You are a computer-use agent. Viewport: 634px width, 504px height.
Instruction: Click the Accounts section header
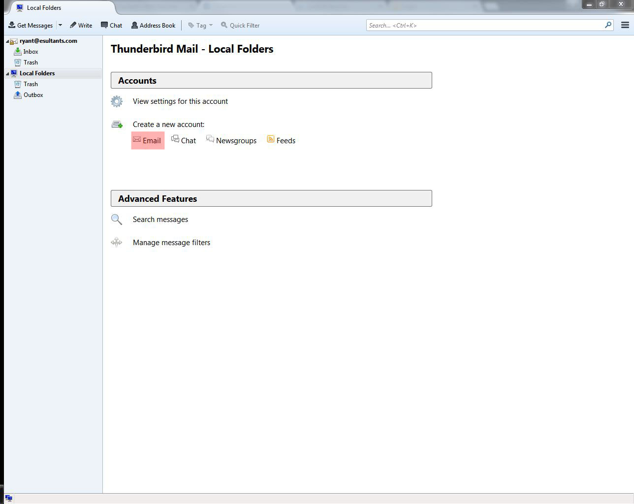271,80
